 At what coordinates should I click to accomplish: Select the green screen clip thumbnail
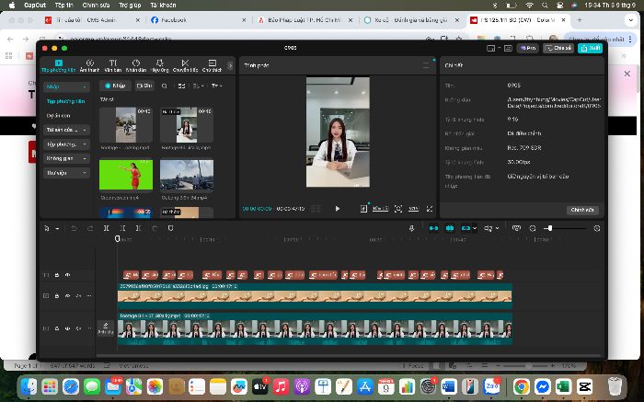pyautogui.click(x=126, y=175)
